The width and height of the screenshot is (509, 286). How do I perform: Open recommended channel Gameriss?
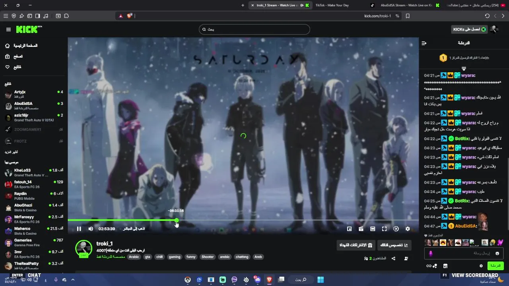[34, 242]
